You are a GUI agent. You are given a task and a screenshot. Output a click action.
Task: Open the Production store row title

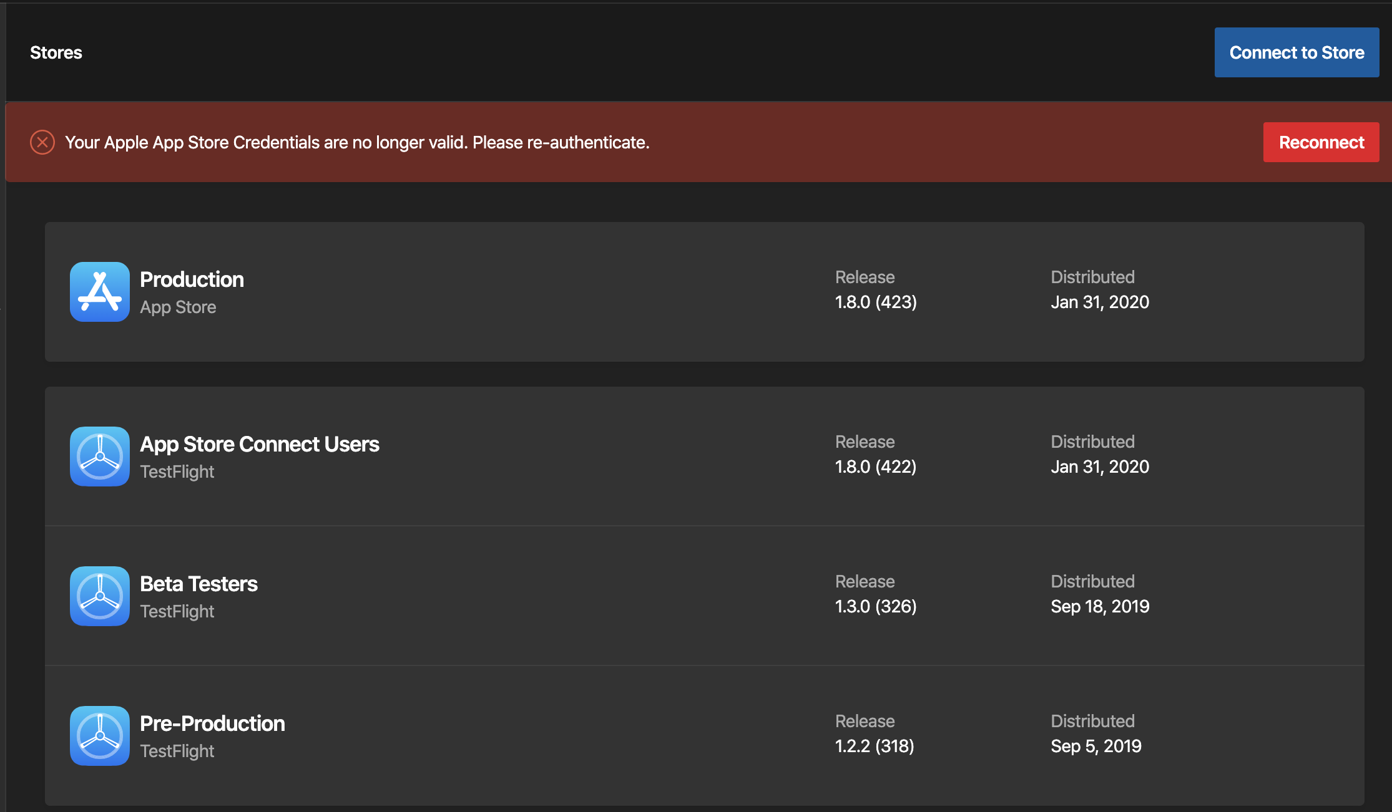[192, 279]
